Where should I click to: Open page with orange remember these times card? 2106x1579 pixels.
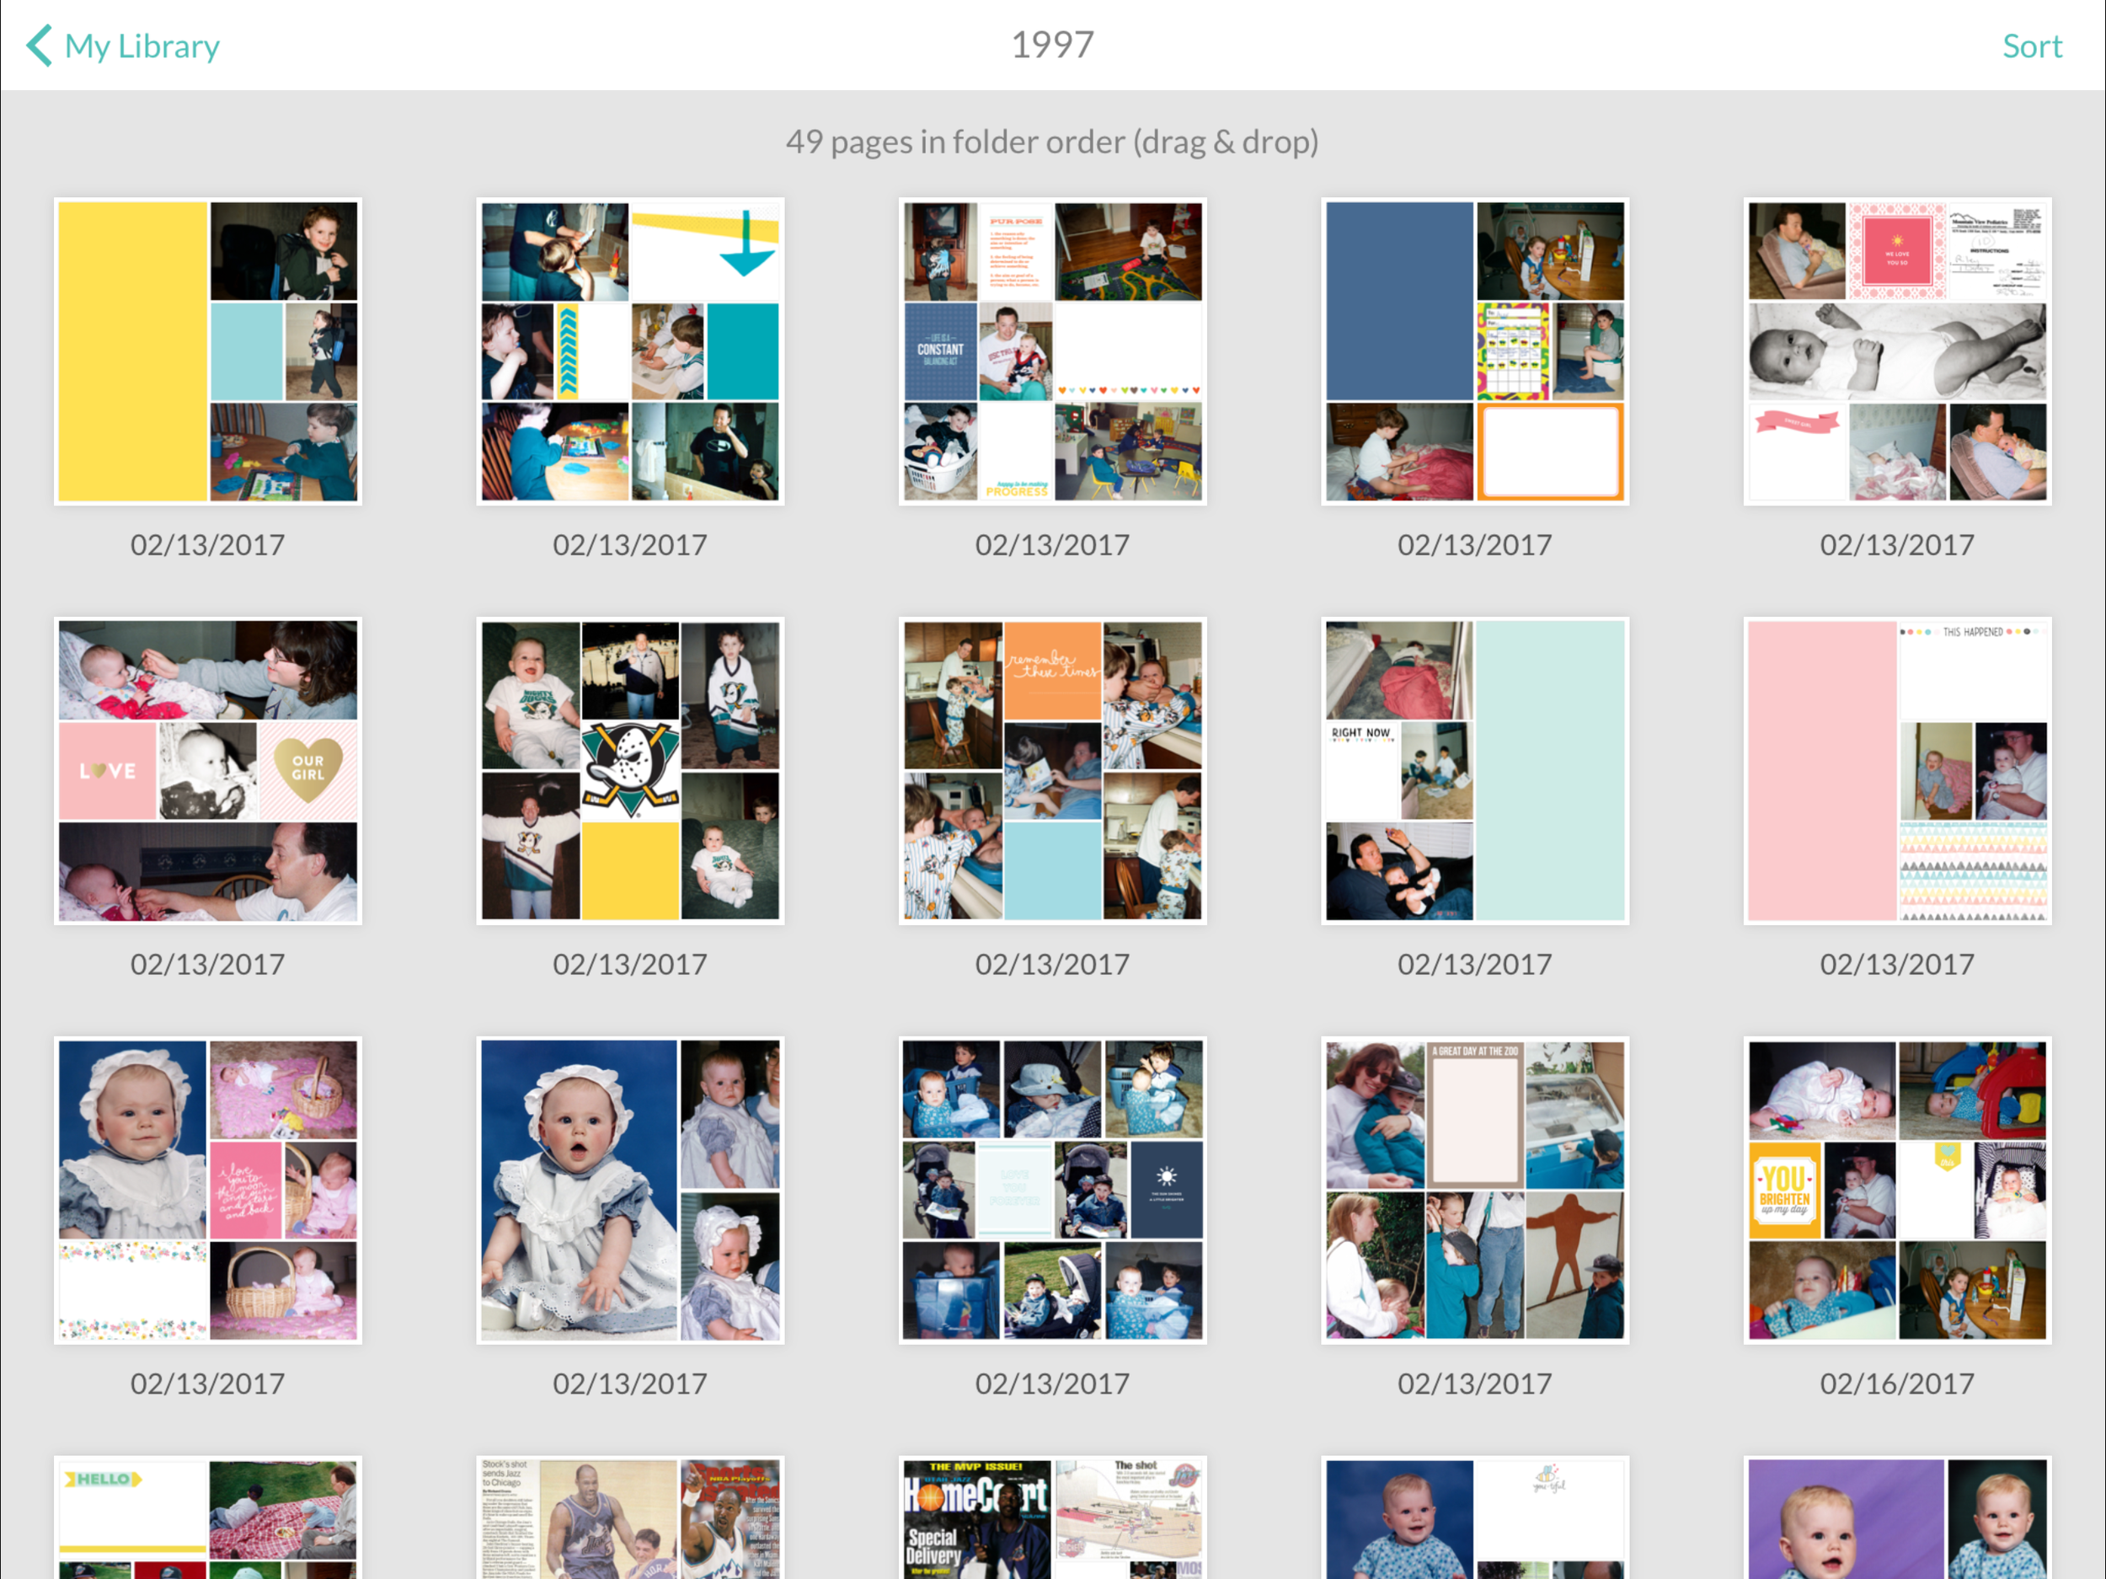coord(1052,770)
